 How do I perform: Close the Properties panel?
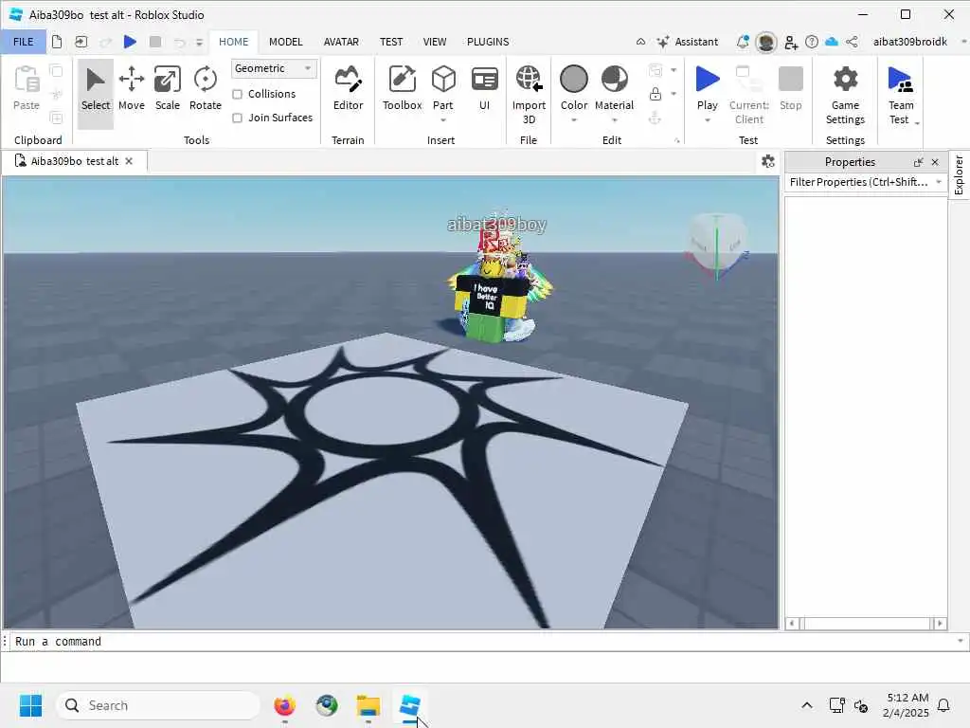tap(935, 162)
